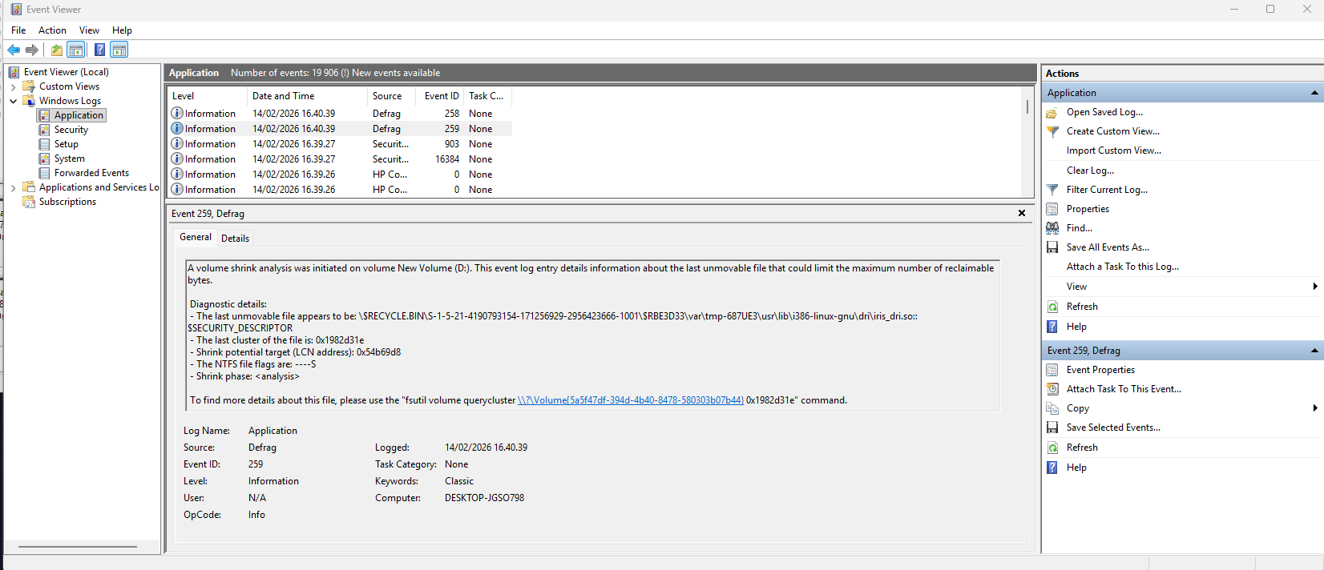Image resolution: width=1324 pixels, height=570 pixels.
Task: Close the Event 259 preview pane
Action: pyautogui.click(x=1022, y=213)
